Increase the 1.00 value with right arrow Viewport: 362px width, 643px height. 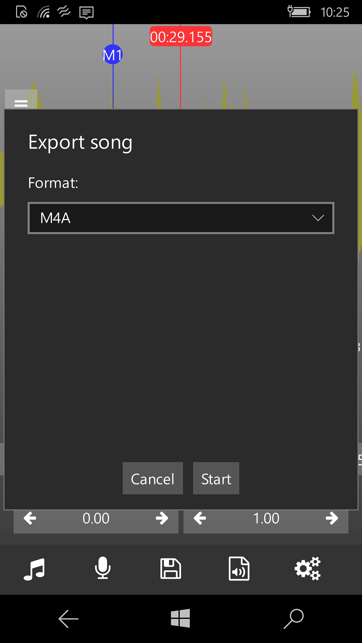point(332,518)
